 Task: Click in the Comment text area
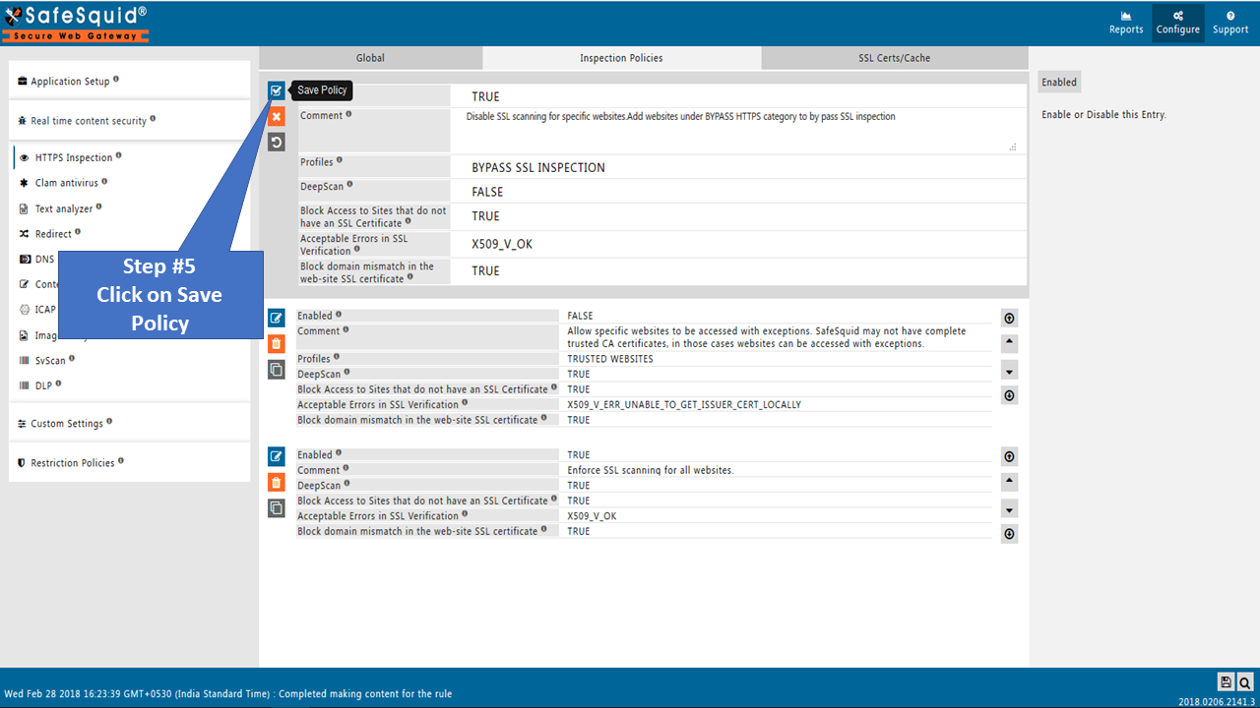click(738, 130)
